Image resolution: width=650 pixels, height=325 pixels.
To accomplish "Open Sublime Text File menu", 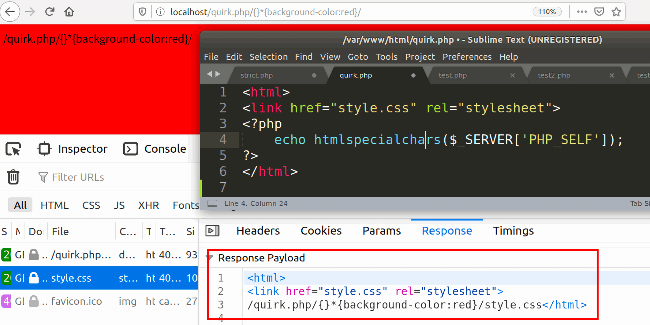I will tap(211, 57).
